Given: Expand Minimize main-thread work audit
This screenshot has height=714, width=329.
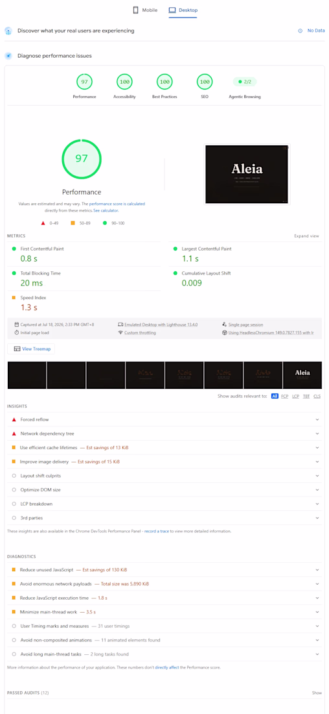Looking at the screenshot, I should (164, 612).
